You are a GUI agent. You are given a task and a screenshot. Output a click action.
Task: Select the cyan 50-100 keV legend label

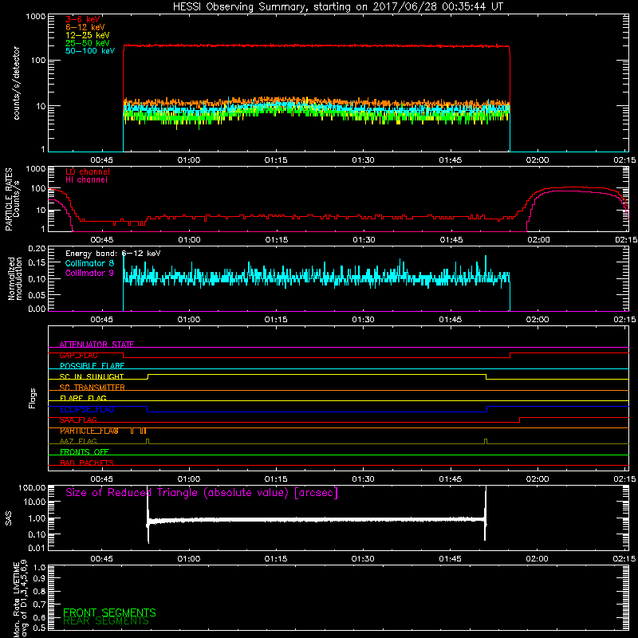point(89,51)
